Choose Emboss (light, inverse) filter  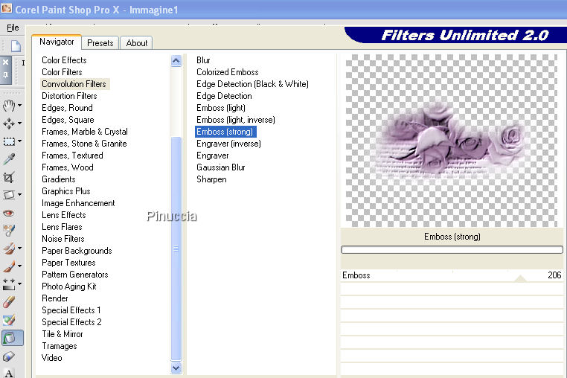(x=236, y=120)
